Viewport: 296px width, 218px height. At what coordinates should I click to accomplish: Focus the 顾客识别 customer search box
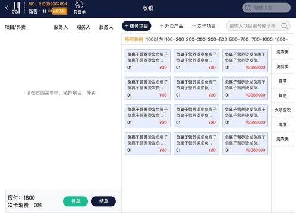[x=266, y=8]
